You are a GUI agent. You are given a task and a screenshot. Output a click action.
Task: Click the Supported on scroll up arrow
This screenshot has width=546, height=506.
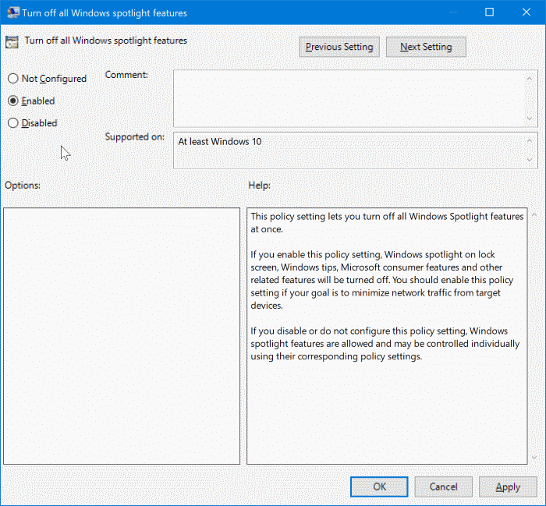point(530,140)
